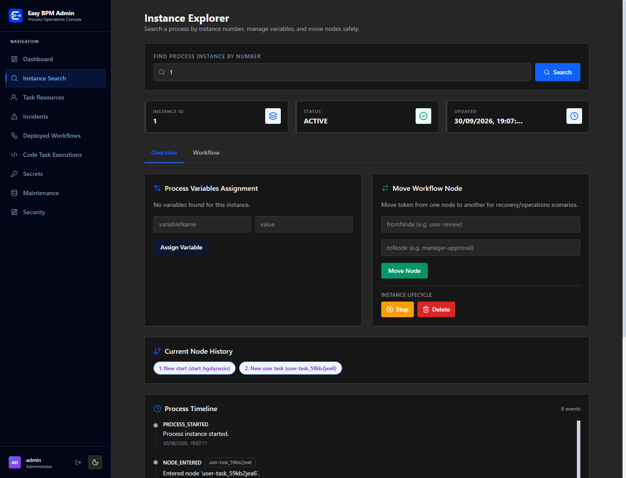The image size is (626, 478).
Task: Click the logout icon
Action: (78, 462)
